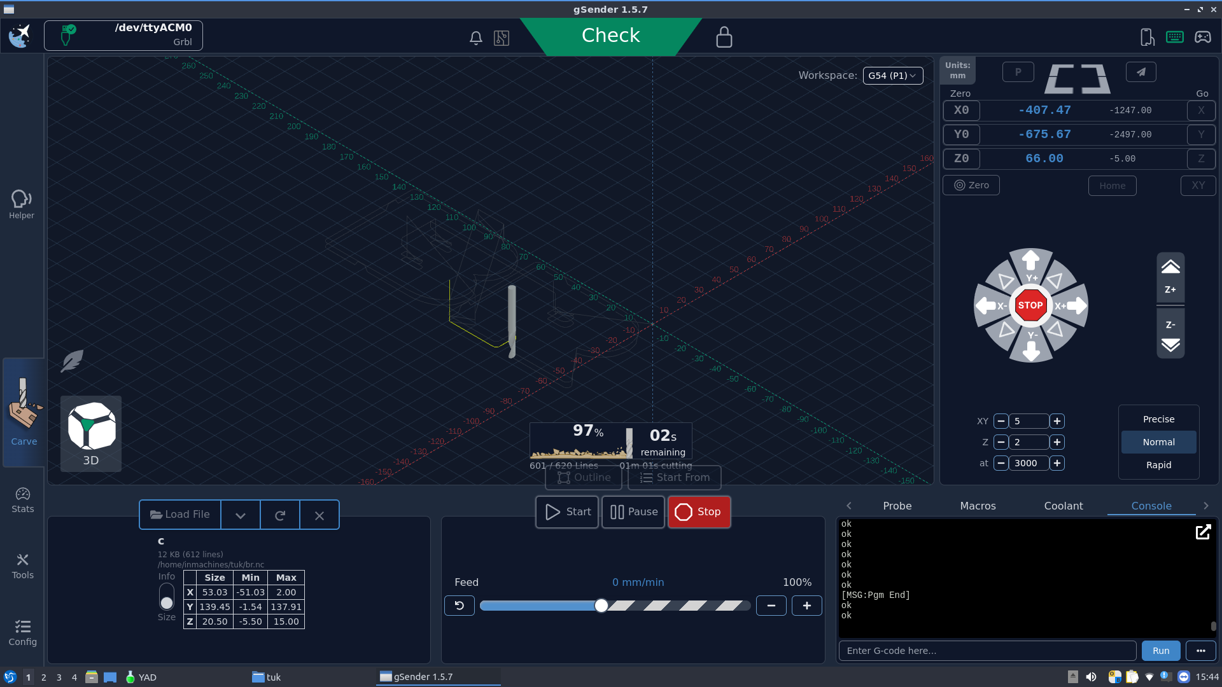This screenshot has width=1222, height=687.
Task: Open the Workspace G54 dropdown
Action: pos(892,75)
